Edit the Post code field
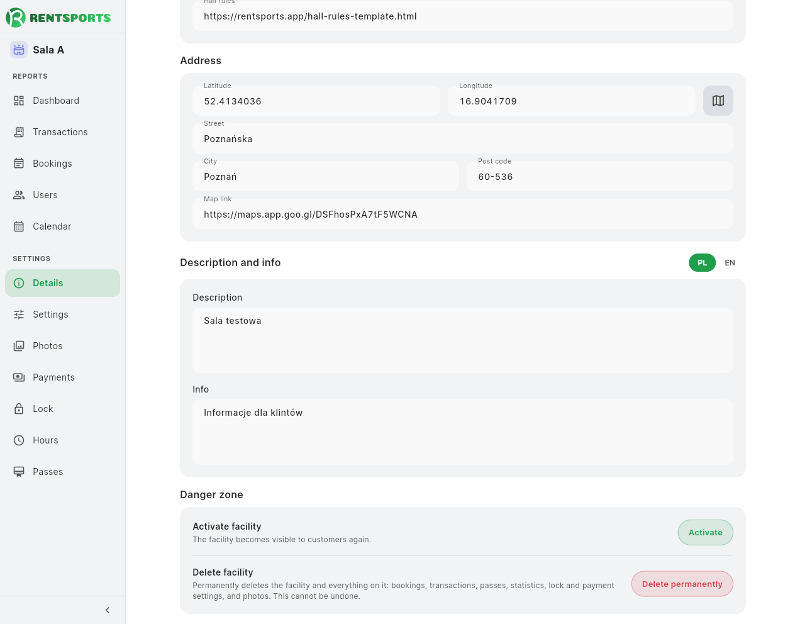800x624 pixels. (x=600, y=176)
